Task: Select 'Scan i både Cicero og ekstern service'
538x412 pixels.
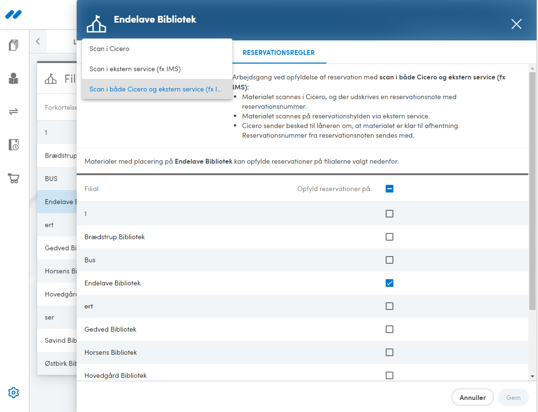Action: (x=157, y=90)
